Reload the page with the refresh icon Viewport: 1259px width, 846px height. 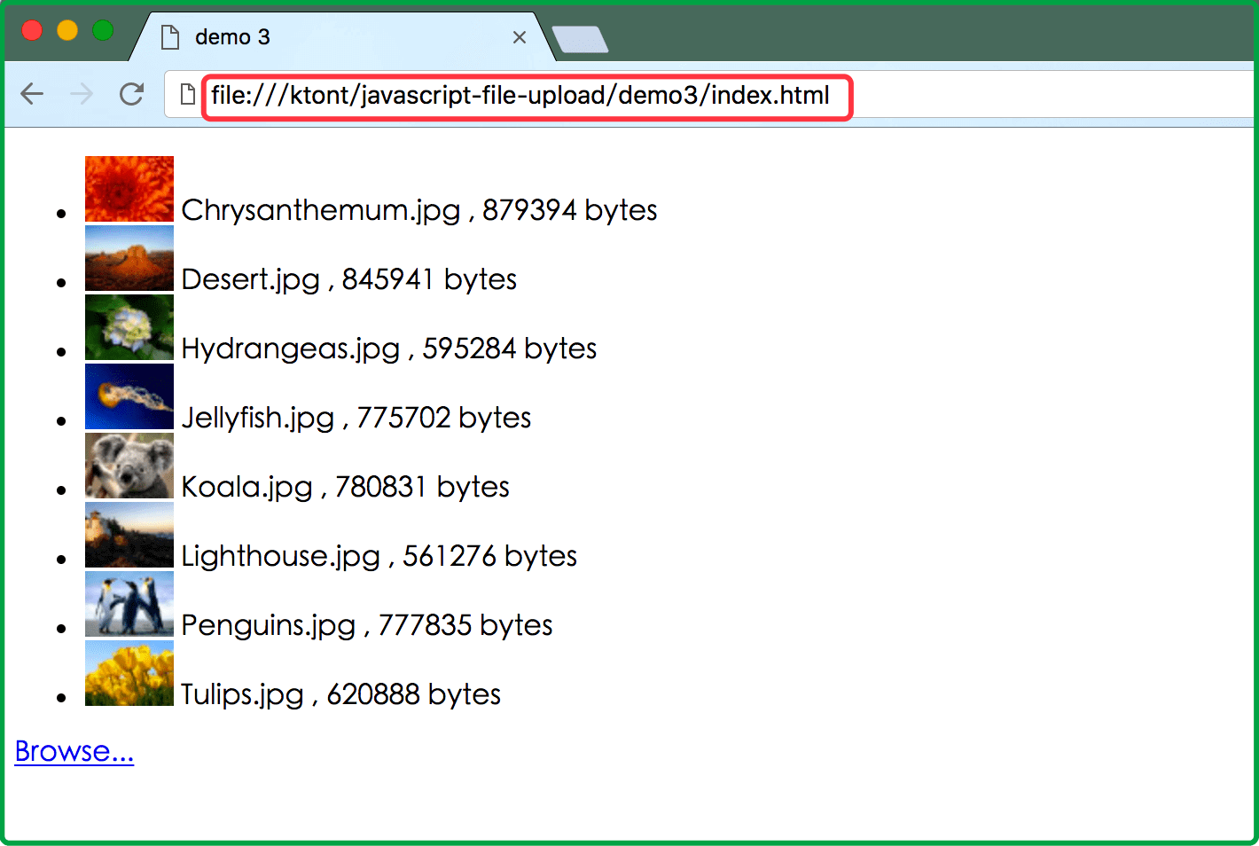(132, 93)
